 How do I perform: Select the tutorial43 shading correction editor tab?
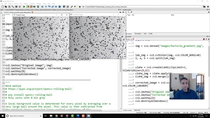18,12
